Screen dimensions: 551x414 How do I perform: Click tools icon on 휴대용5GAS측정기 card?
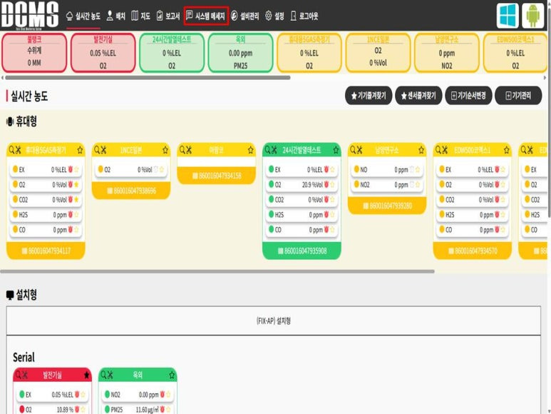[x=19, y=150]
